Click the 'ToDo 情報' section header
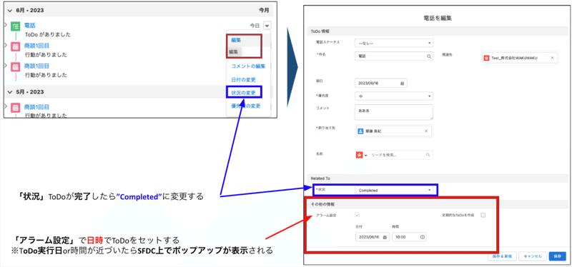 320,31
